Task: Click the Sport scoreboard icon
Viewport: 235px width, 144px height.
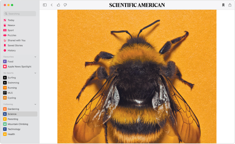Action: pos(5,30)
